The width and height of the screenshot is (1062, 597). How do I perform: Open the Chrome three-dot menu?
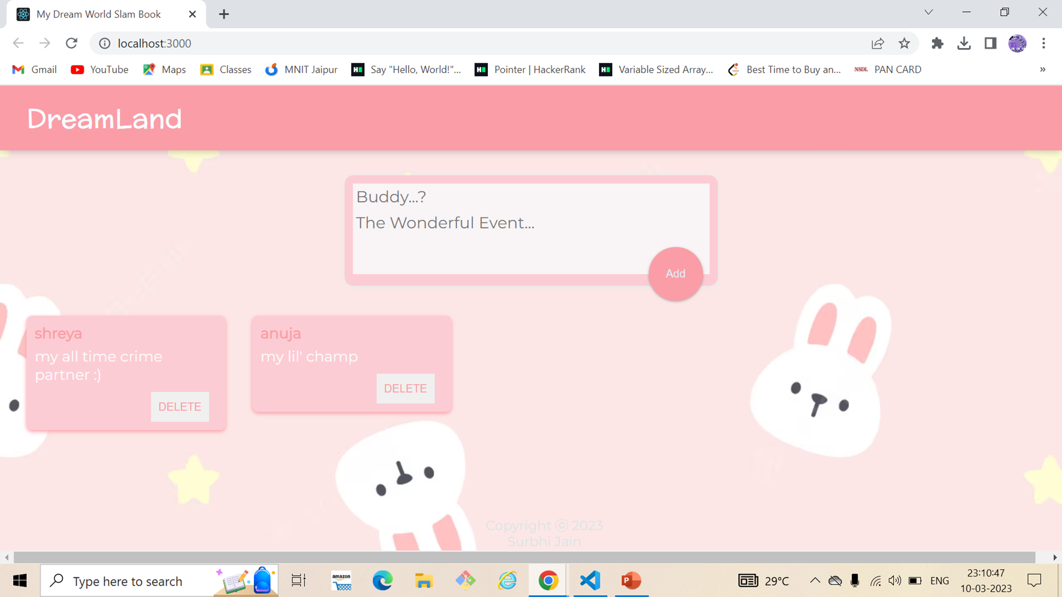[x=1044, y=43]
